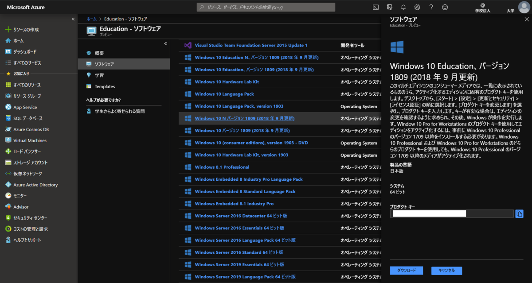Click Operating System cell for Windows 10 Hardware Lab Kit 1903
532x283 pixels.
359,155
